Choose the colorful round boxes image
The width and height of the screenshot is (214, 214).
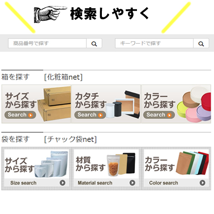[194, 104]
